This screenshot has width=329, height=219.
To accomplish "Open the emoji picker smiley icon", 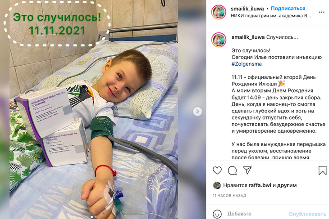I will tap(217, 214).
